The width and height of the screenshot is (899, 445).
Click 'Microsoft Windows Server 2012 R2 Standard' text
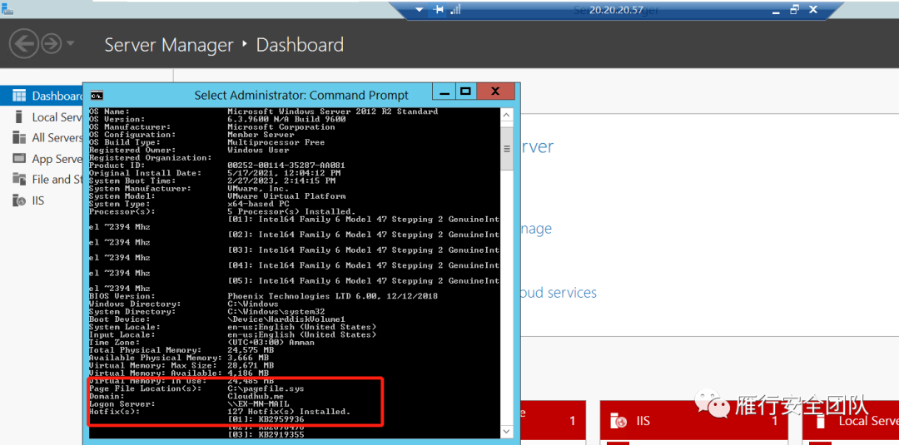332,111
